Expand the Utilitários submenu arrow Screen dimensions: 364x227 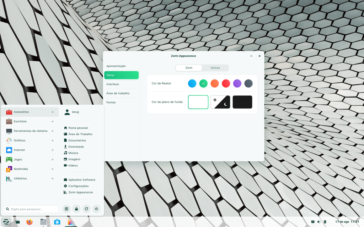pos(53,179)
